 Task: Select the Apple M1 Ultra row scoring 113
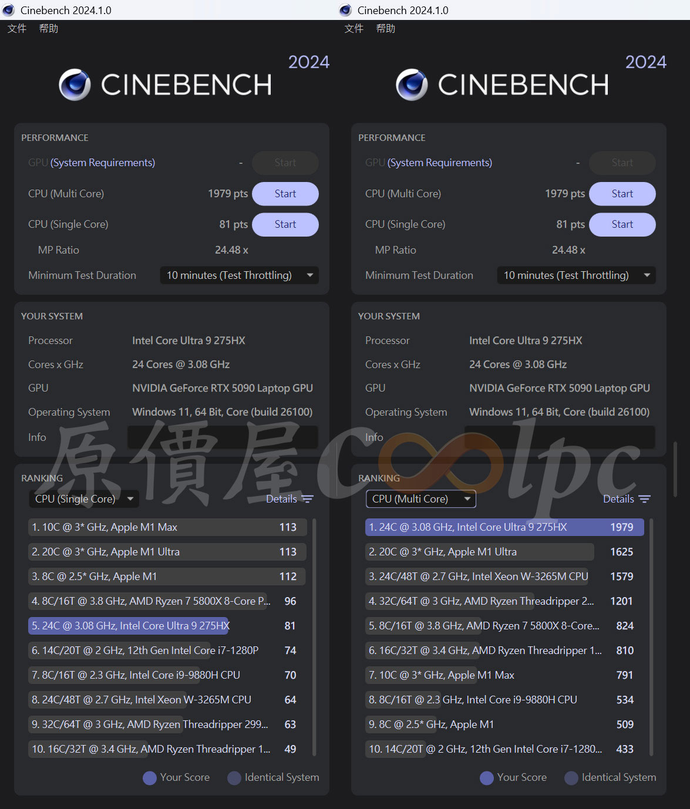[x=167, y=552]
